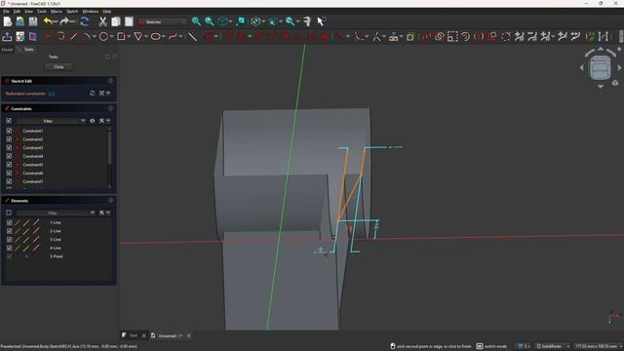
Task: Toggle the Elements filter checkbox
Action: (9, 213)
